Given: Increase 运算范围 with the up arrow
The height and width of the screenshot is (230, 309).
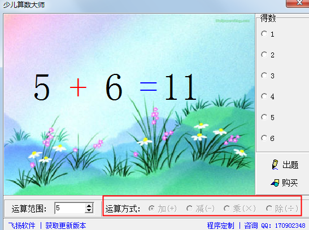Looking at the screenshot, I should coord(89,206).
